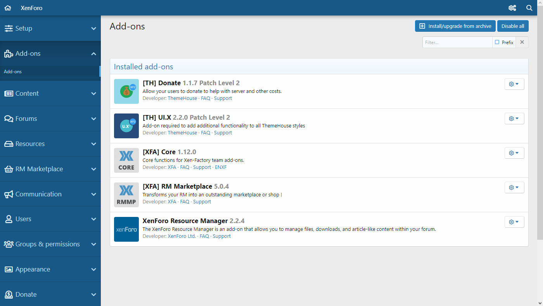The width and height of the screenshot is (543, 306).
Task: Click the gears icon in top bar
Action: click(x=512, y=8)
